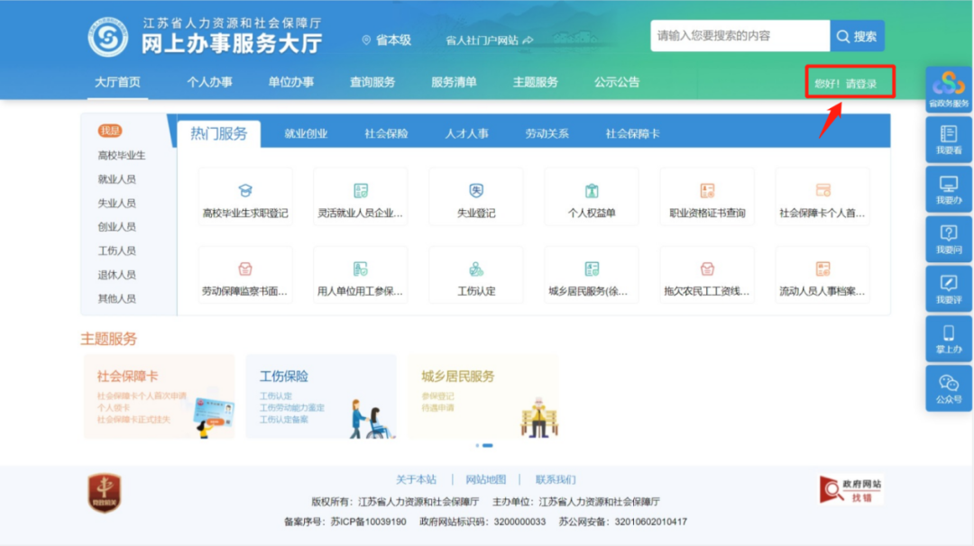974x546 pixels.
Task: Click the 请登录 login link
Action: point(861,84)
